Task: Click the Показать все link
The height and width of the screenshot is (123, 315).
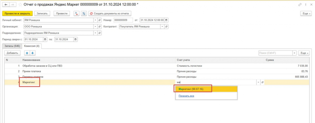Action: click(186, 96)
